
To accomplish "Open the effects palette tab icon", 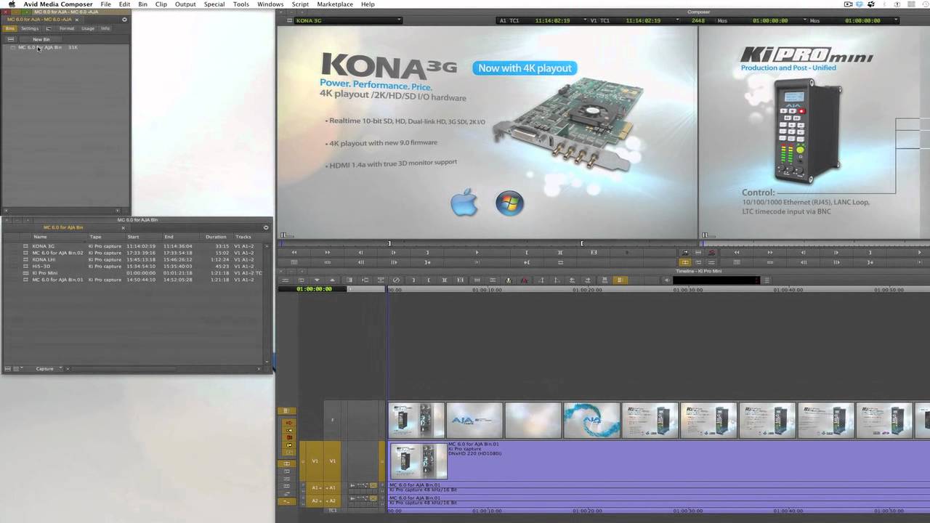I will (x=49, y=28).
